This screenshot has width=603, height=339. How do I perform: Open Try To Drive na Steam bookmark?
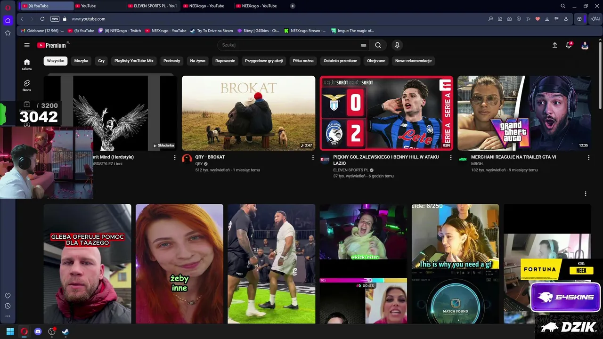coord(212,31)
